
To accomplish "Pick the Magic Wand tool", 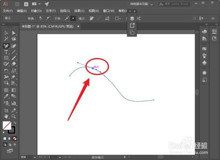I will [6, 39].
